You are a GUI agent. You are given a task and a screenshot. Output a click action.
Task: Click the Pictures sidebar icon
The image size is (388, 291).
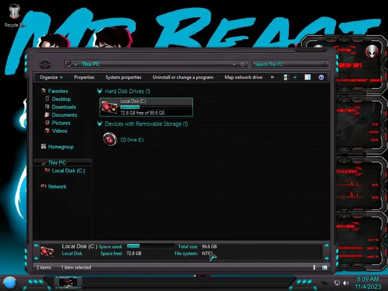tap(47, 123)
